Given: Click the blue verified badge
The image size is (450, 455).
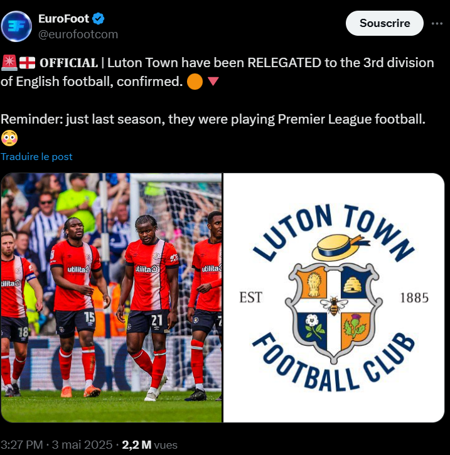Looking at the screenshot, I should tap(99, 19).
